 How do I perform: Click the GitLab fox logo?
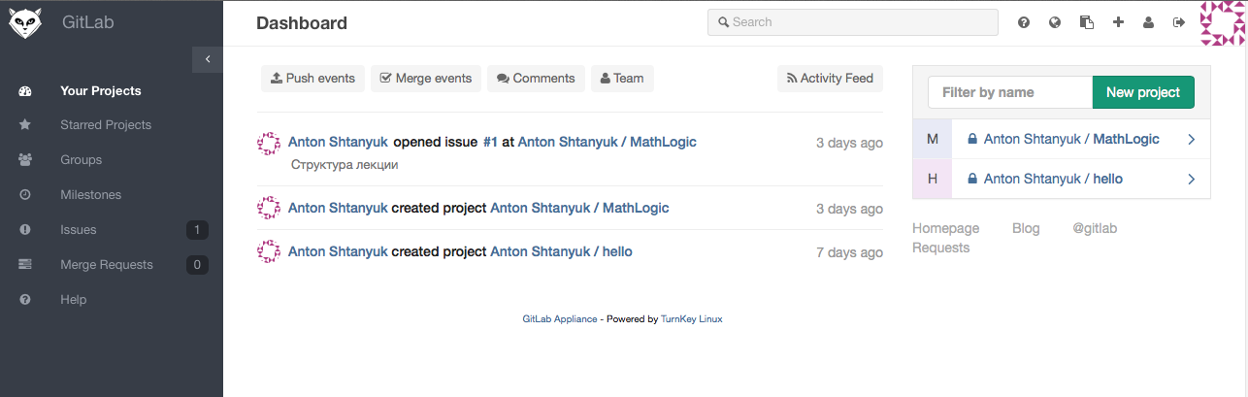click(24, 22)
